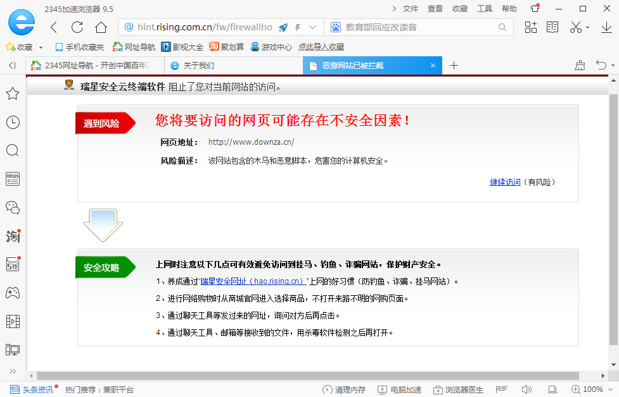
Task: Expand the address bar history dropdown
Action: tap(312, 27)
